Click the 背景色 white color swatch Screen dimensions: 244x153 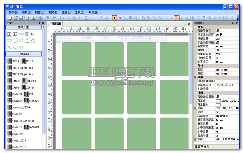218,101
